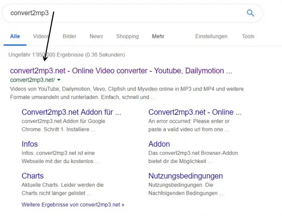Open the Addon sitelink
Screen dimensions: 282x216
[159, 144]
